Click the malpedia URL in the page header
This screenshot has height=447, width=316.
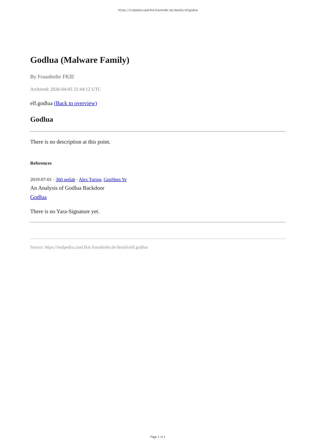[x=158, y=10]
